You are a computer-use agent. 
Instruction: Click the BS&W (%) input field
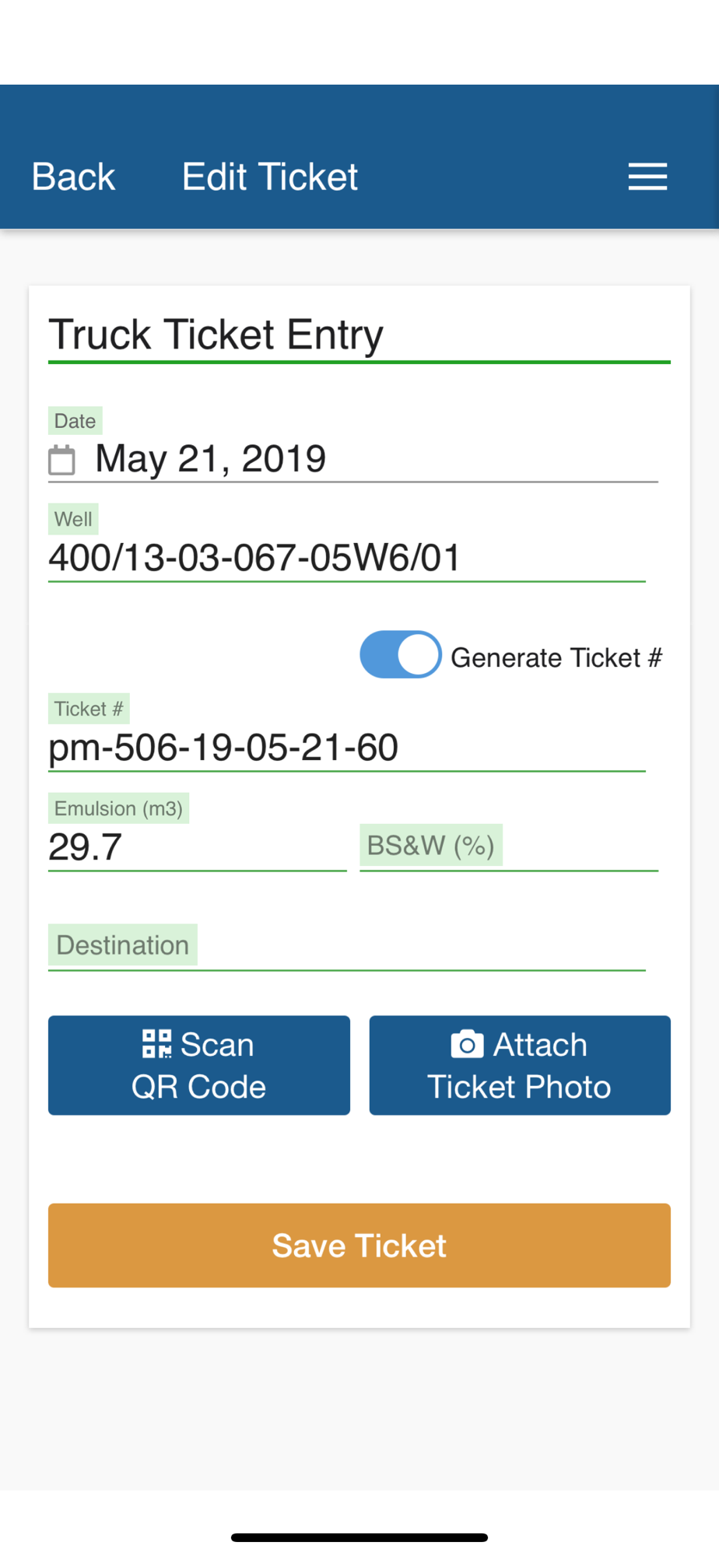pos(509,847)
